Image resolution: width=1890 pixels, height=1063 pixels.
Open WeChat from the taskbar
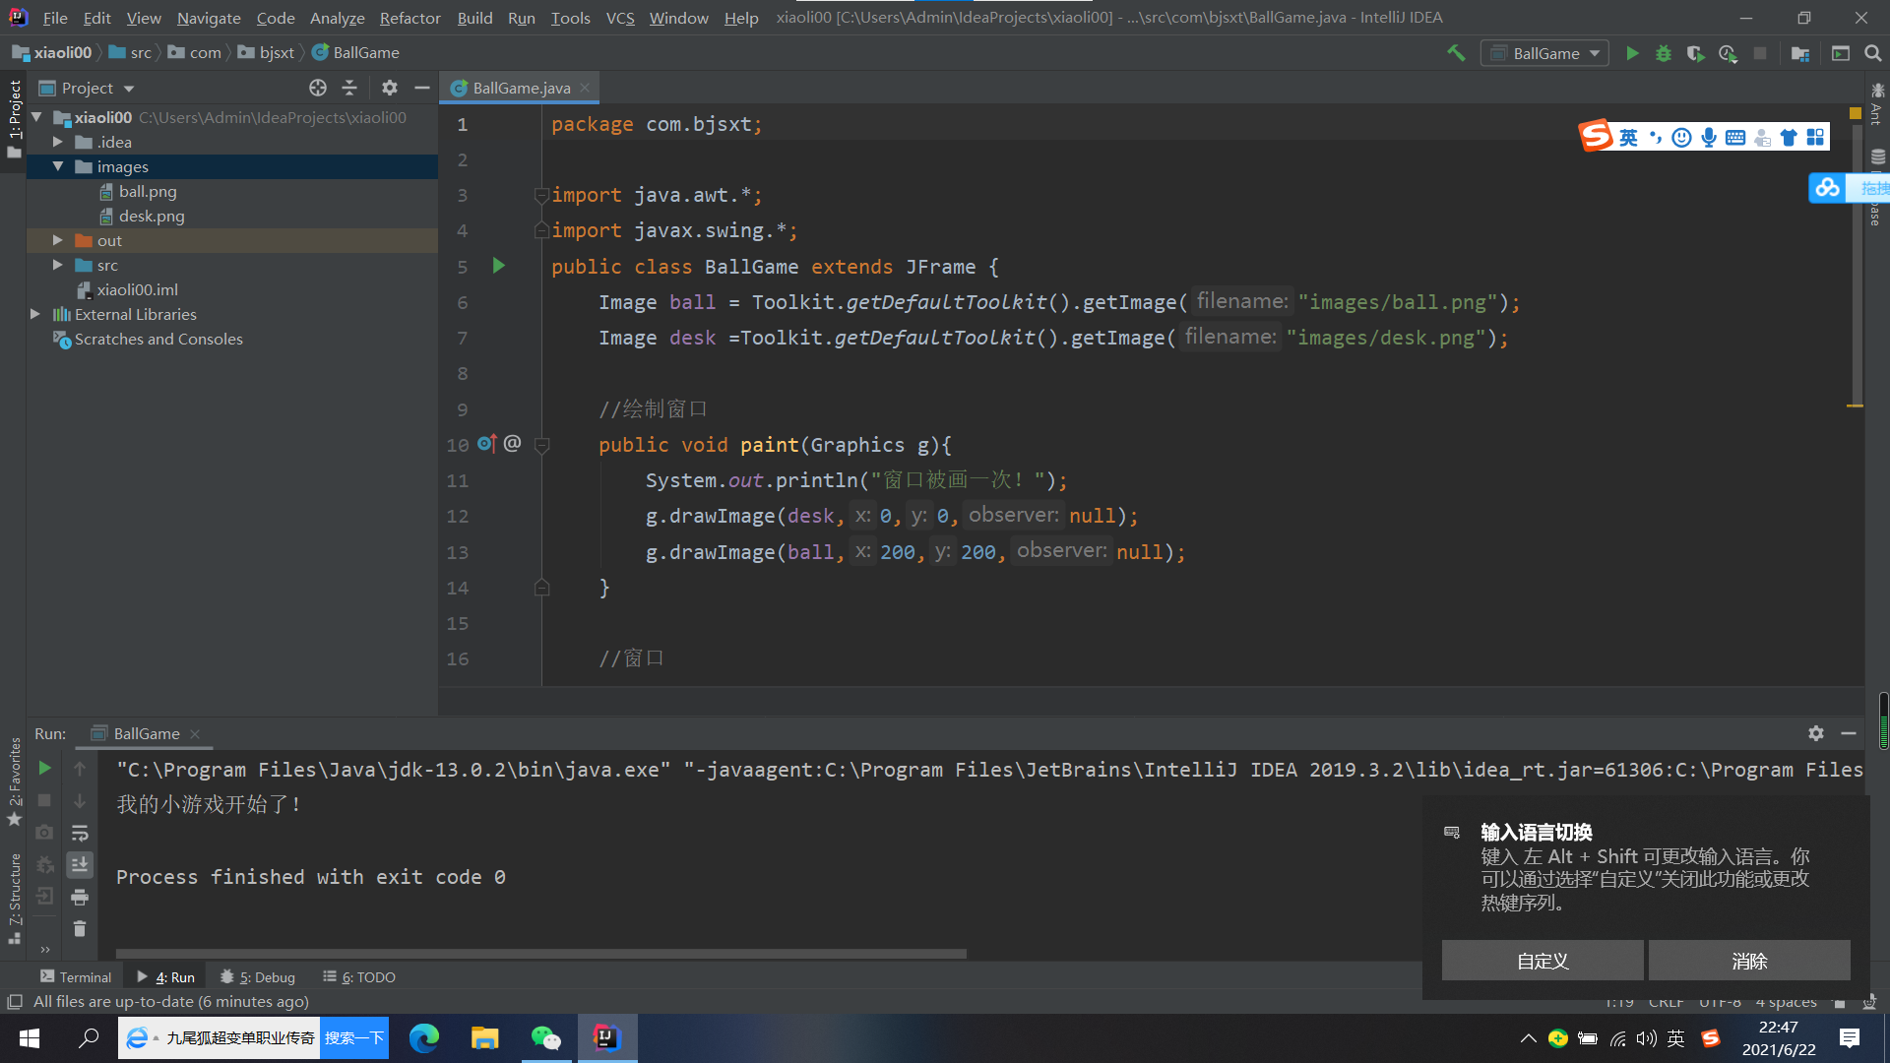point(545,1037)
